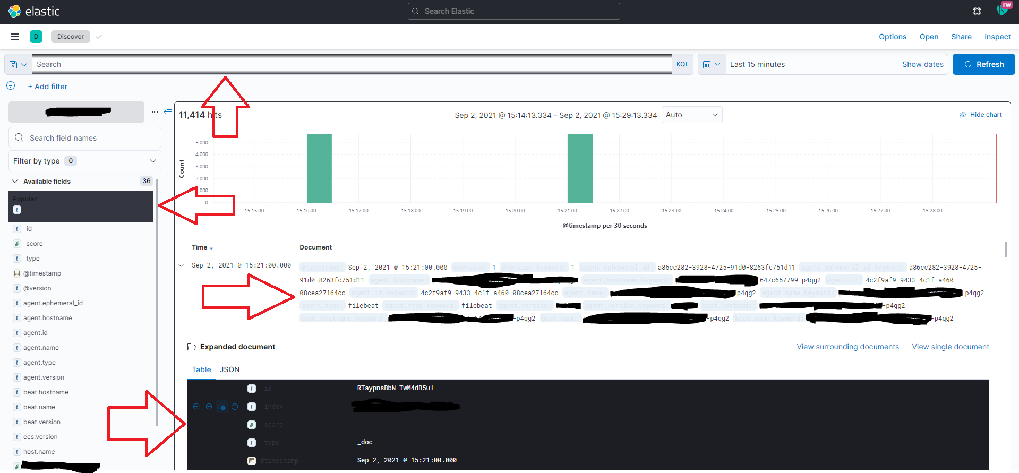1019x473 pixels.
Task: Open the saved query menu disk icon
Action: click(18, 64)
